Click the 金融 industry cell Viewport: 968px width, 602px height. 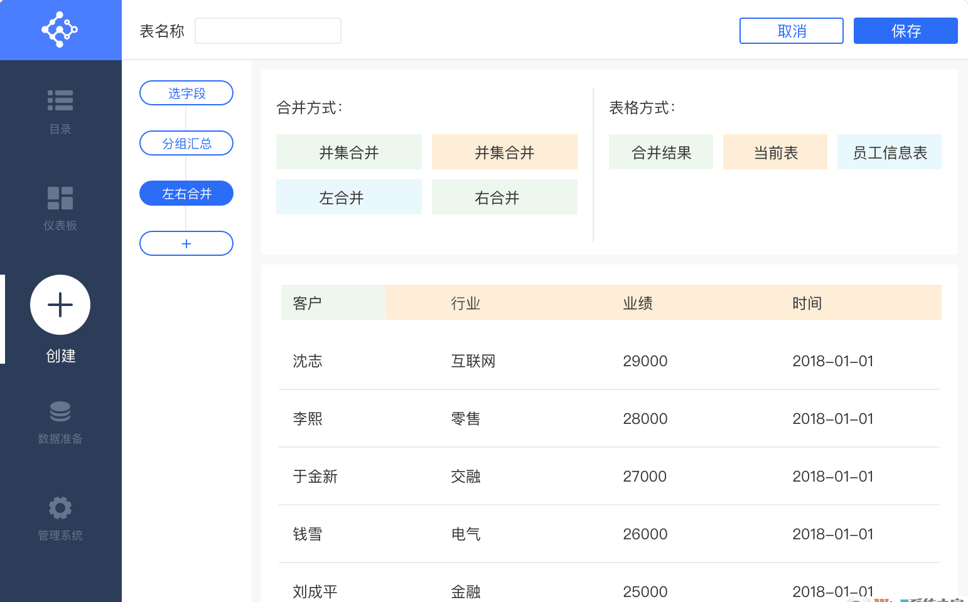click(466, 592)
